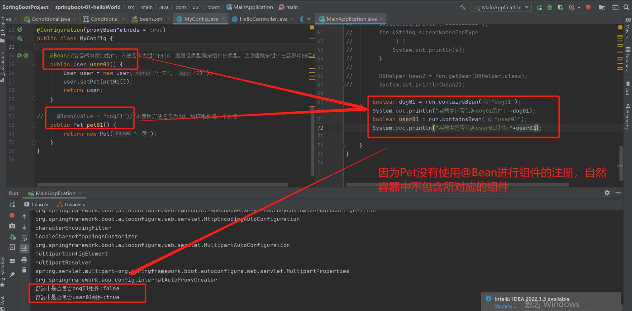This screenshot has width=632, height=311.
Task: Switch to the beans.xml editor tab
Action: tap(151, 19)
